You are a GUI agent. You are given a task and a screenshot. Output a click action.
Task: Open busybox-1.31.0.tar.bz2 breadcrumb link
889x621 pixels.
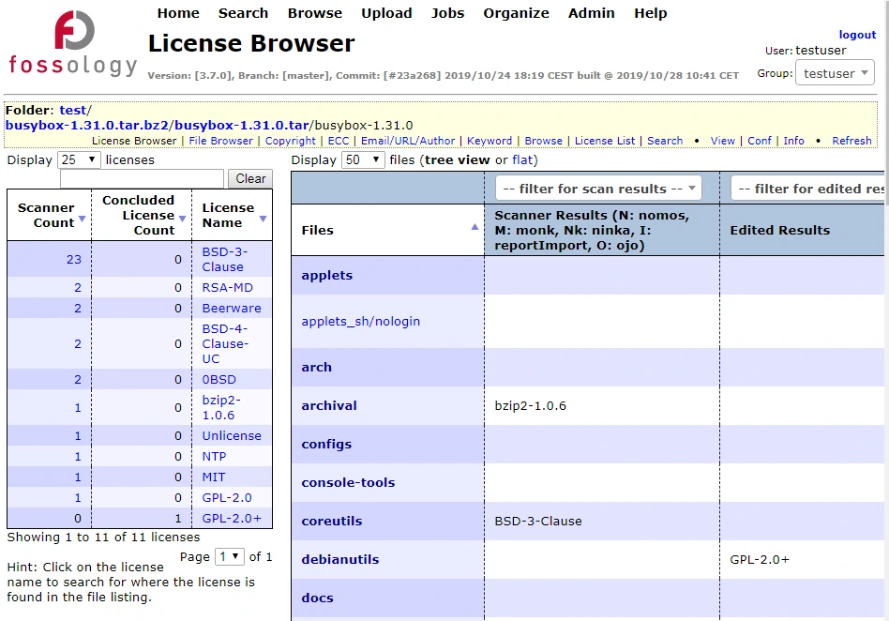[x=87, y=126]
